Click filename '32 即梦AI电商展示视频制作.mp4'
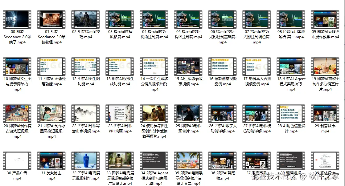The image size is (345, 186). pos(86,176)
